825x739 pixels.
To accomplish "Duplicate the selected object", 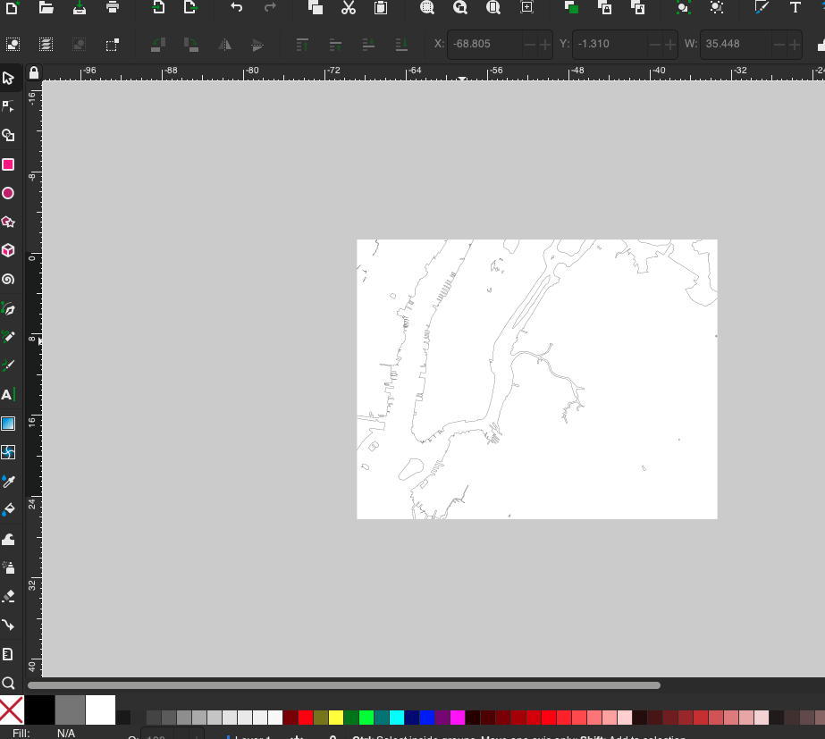I will click(x=571, y=7).
